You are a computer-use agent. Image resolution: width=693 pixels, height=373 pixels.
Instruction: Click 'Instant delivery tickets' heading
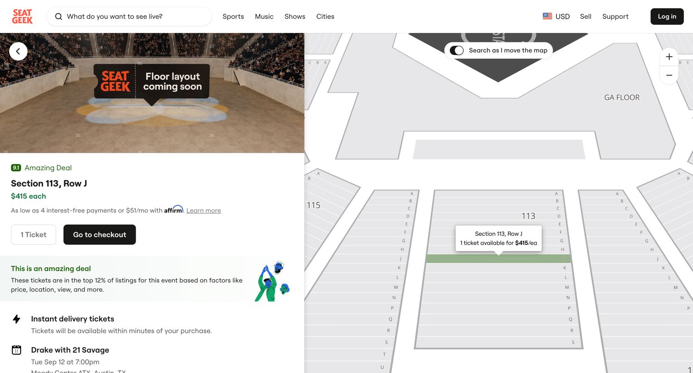coord(72,319)
